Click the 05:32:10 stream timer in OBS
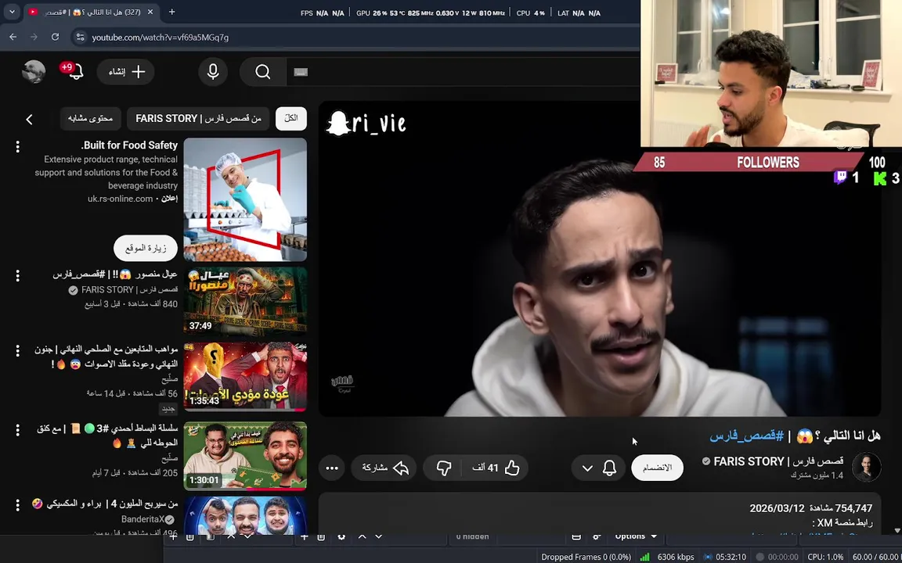This screenshot has height=563, width=902. [x=731, y=557]
